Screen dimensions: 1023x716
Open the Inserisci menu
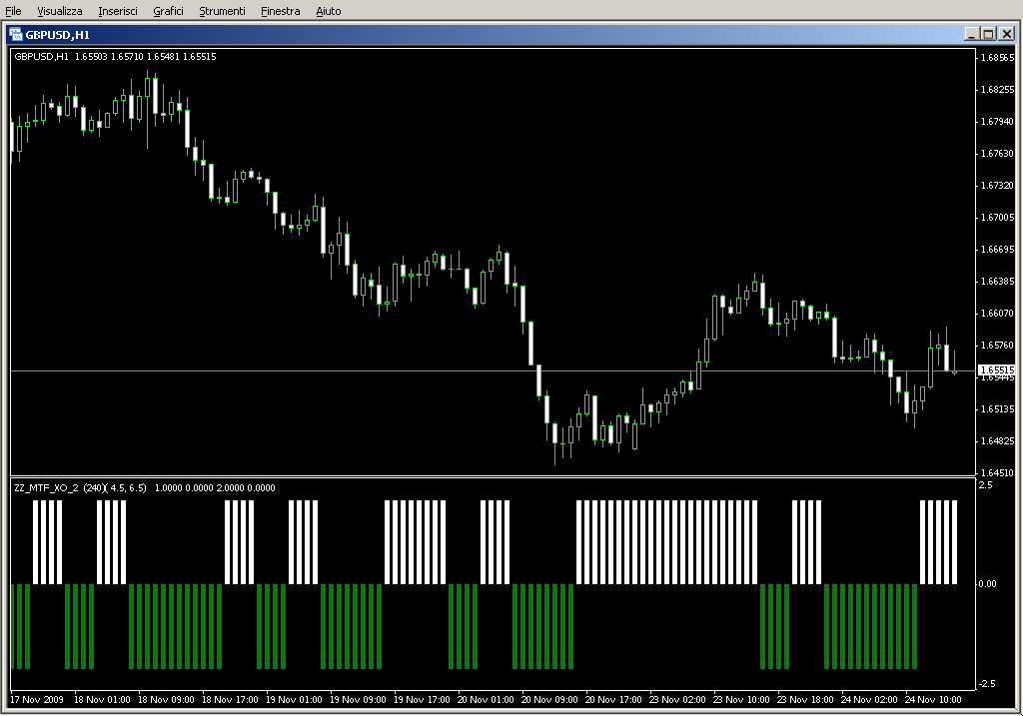[118, 11]
